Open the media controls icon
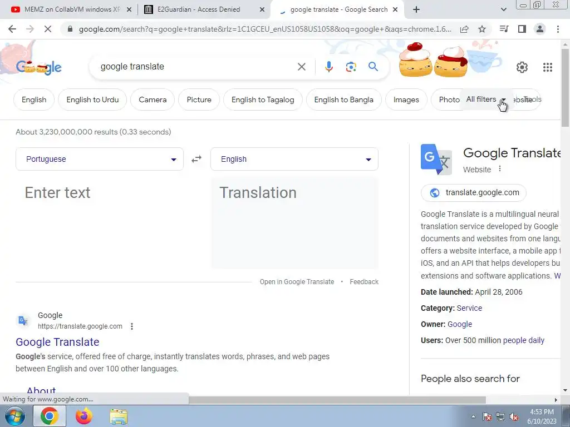The width and height of the screenshot is (570, 427). pyautogui.click(x=504, y=29)
